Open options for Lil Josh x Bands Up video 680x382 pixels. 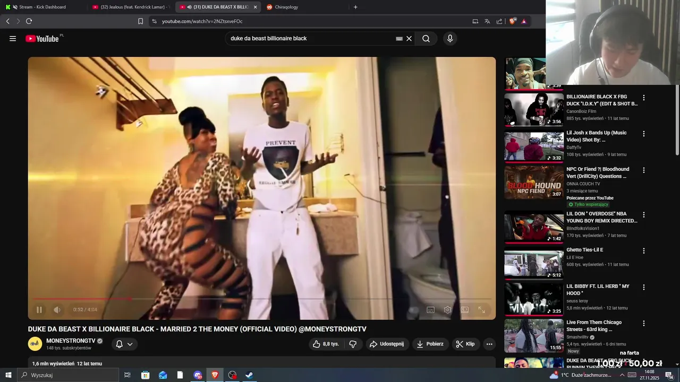[x=644, y=134]
